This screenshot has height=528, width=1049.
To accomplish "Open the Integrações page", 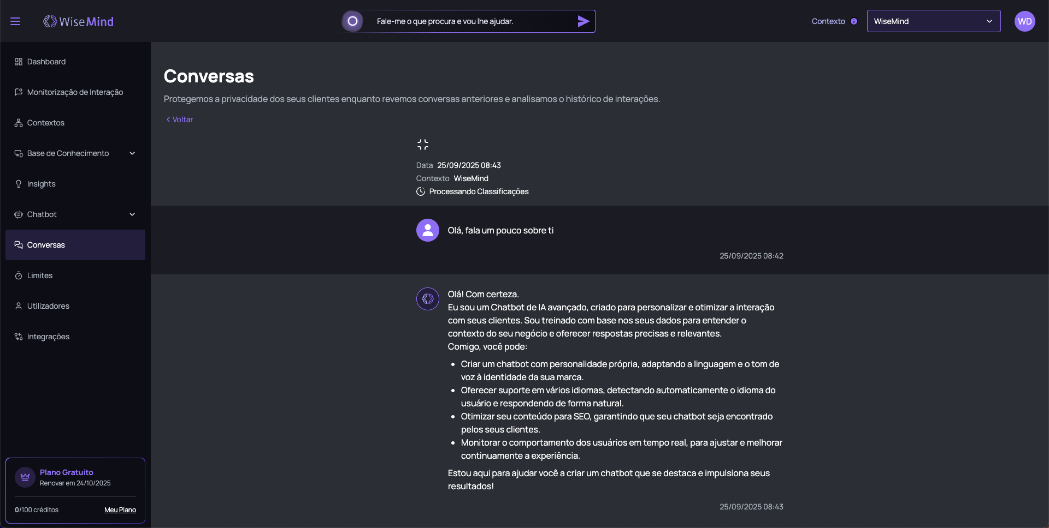I will pos(48,337).
